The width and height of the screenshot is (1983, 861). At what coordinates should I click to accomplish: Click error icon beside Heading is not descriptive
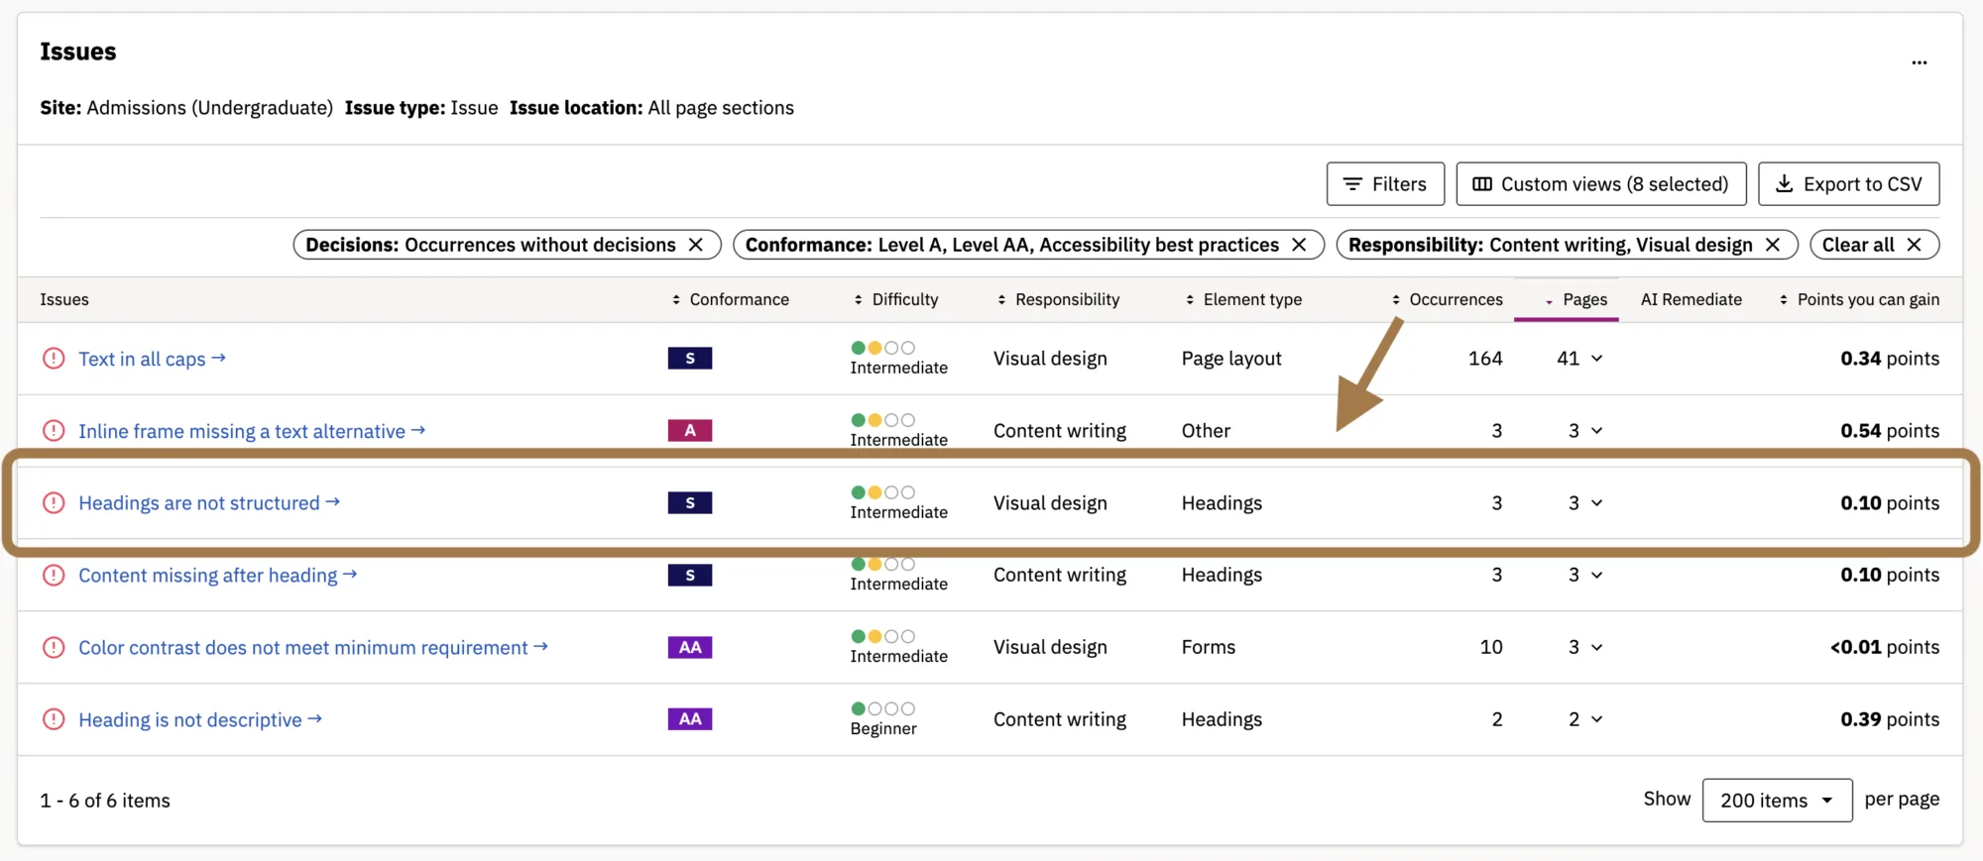pyautogui.click(x=54, y=720)
